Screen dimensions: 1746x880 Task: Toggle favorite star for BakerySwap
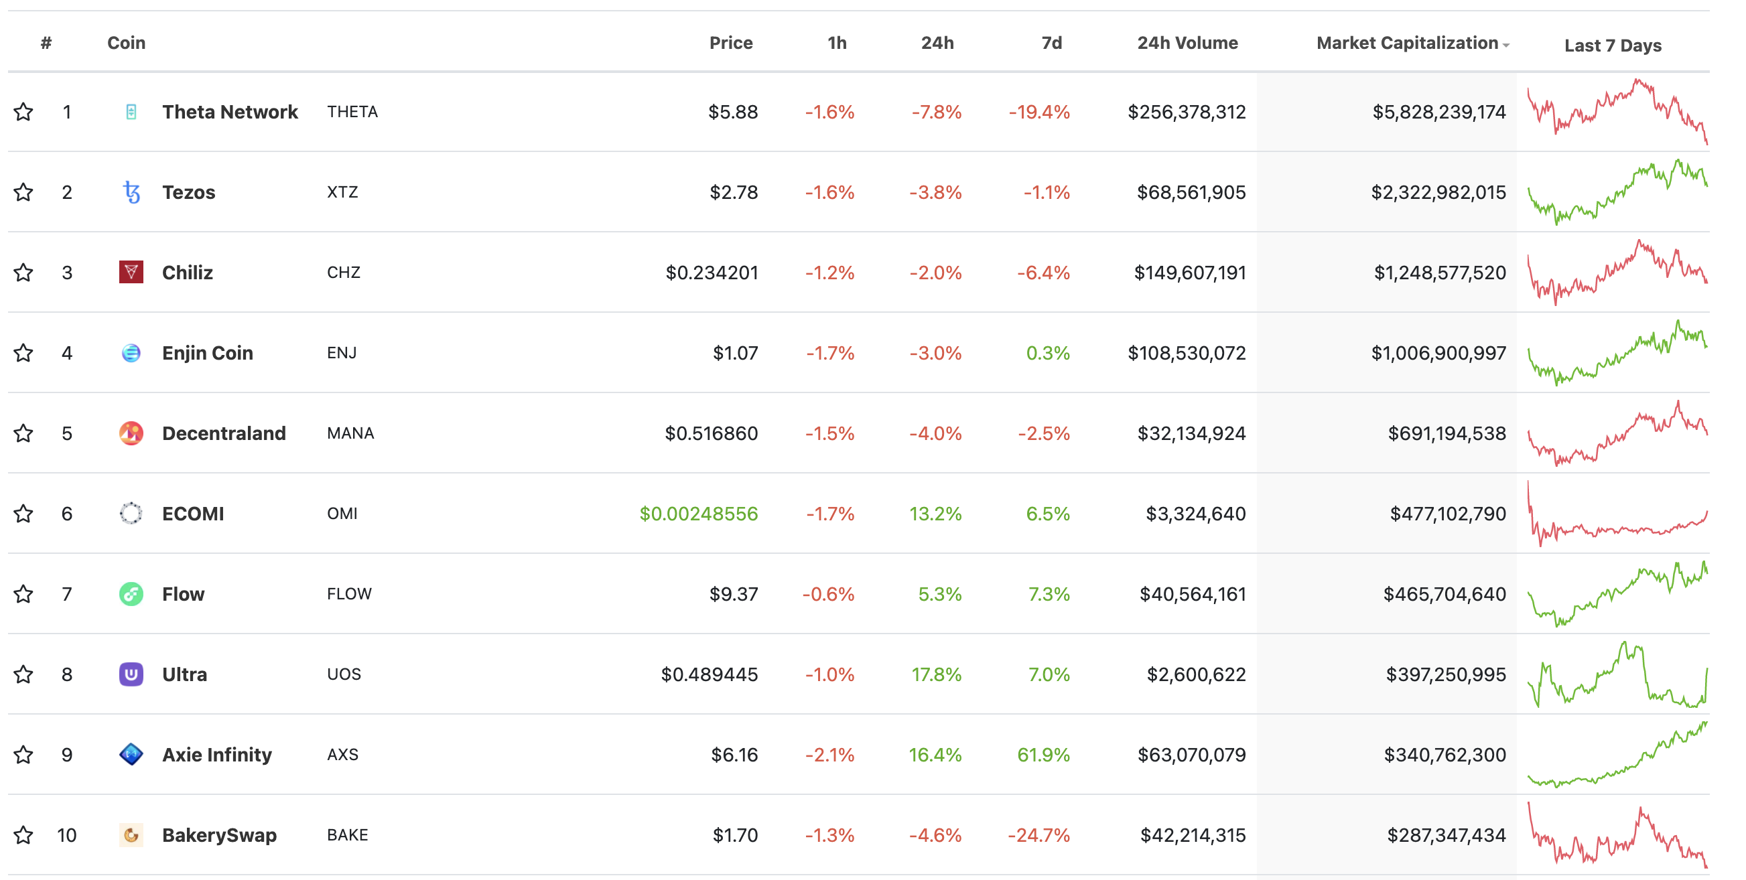point(23,834)
